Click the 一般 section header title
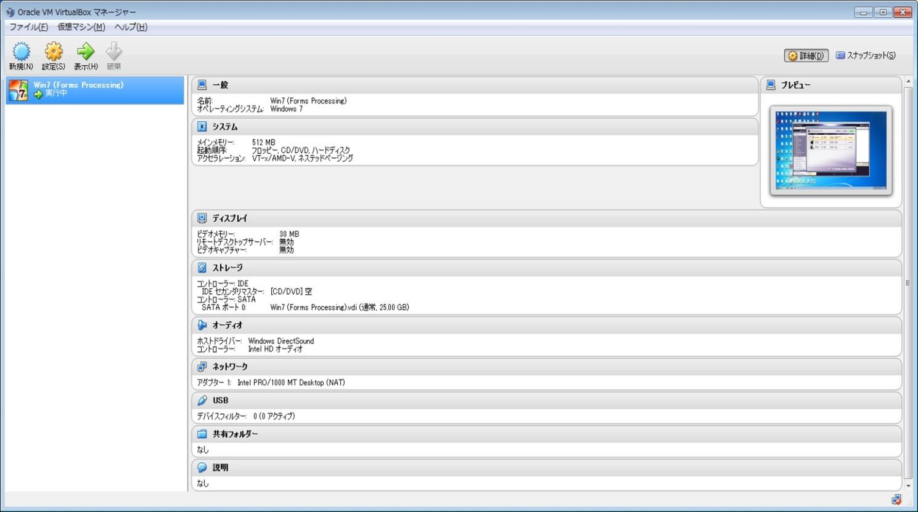The image size is (918, 512). pyautogui.click(x=220, y=85)
